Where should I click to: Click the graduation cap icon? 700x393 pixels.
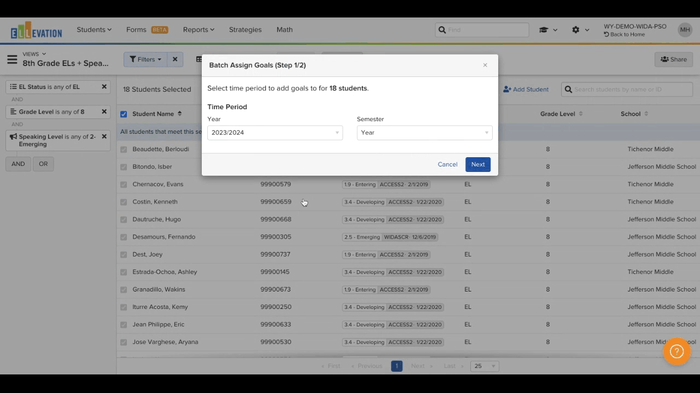544,30
